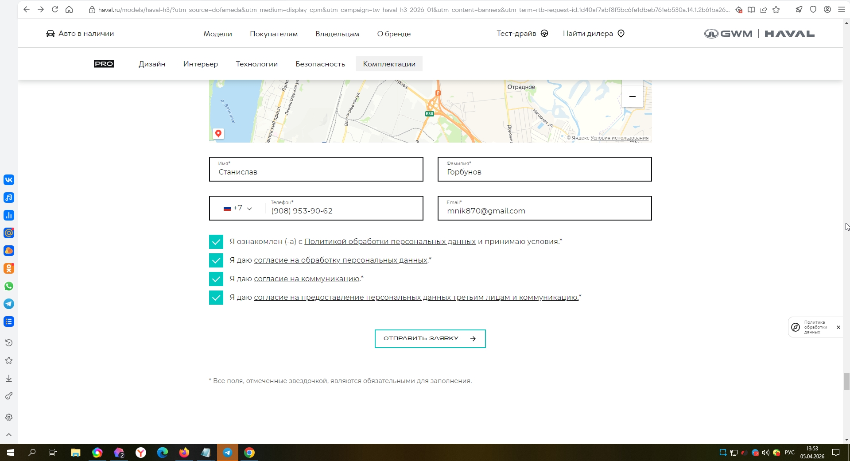Open the shield protection icon
Viewport: 850px width, 461px height.
point(813,9)
